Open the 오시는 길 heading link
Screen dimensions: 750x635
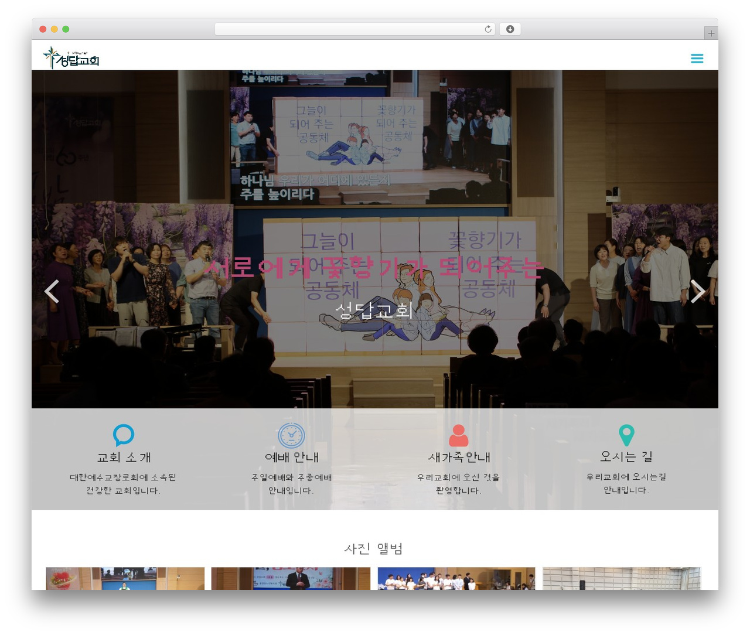(x=626, y=456)
